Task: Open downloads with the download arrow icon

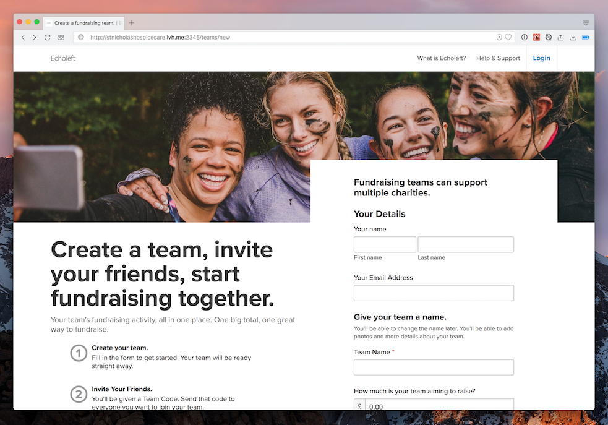Action: (x=573, y=37)
